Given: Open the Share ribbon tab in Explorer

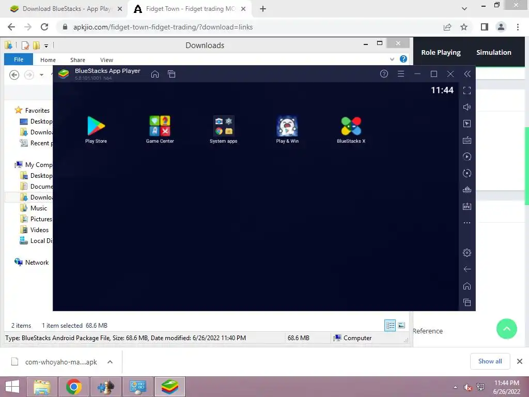Looking at the screenshot, I should coord(77,60).
